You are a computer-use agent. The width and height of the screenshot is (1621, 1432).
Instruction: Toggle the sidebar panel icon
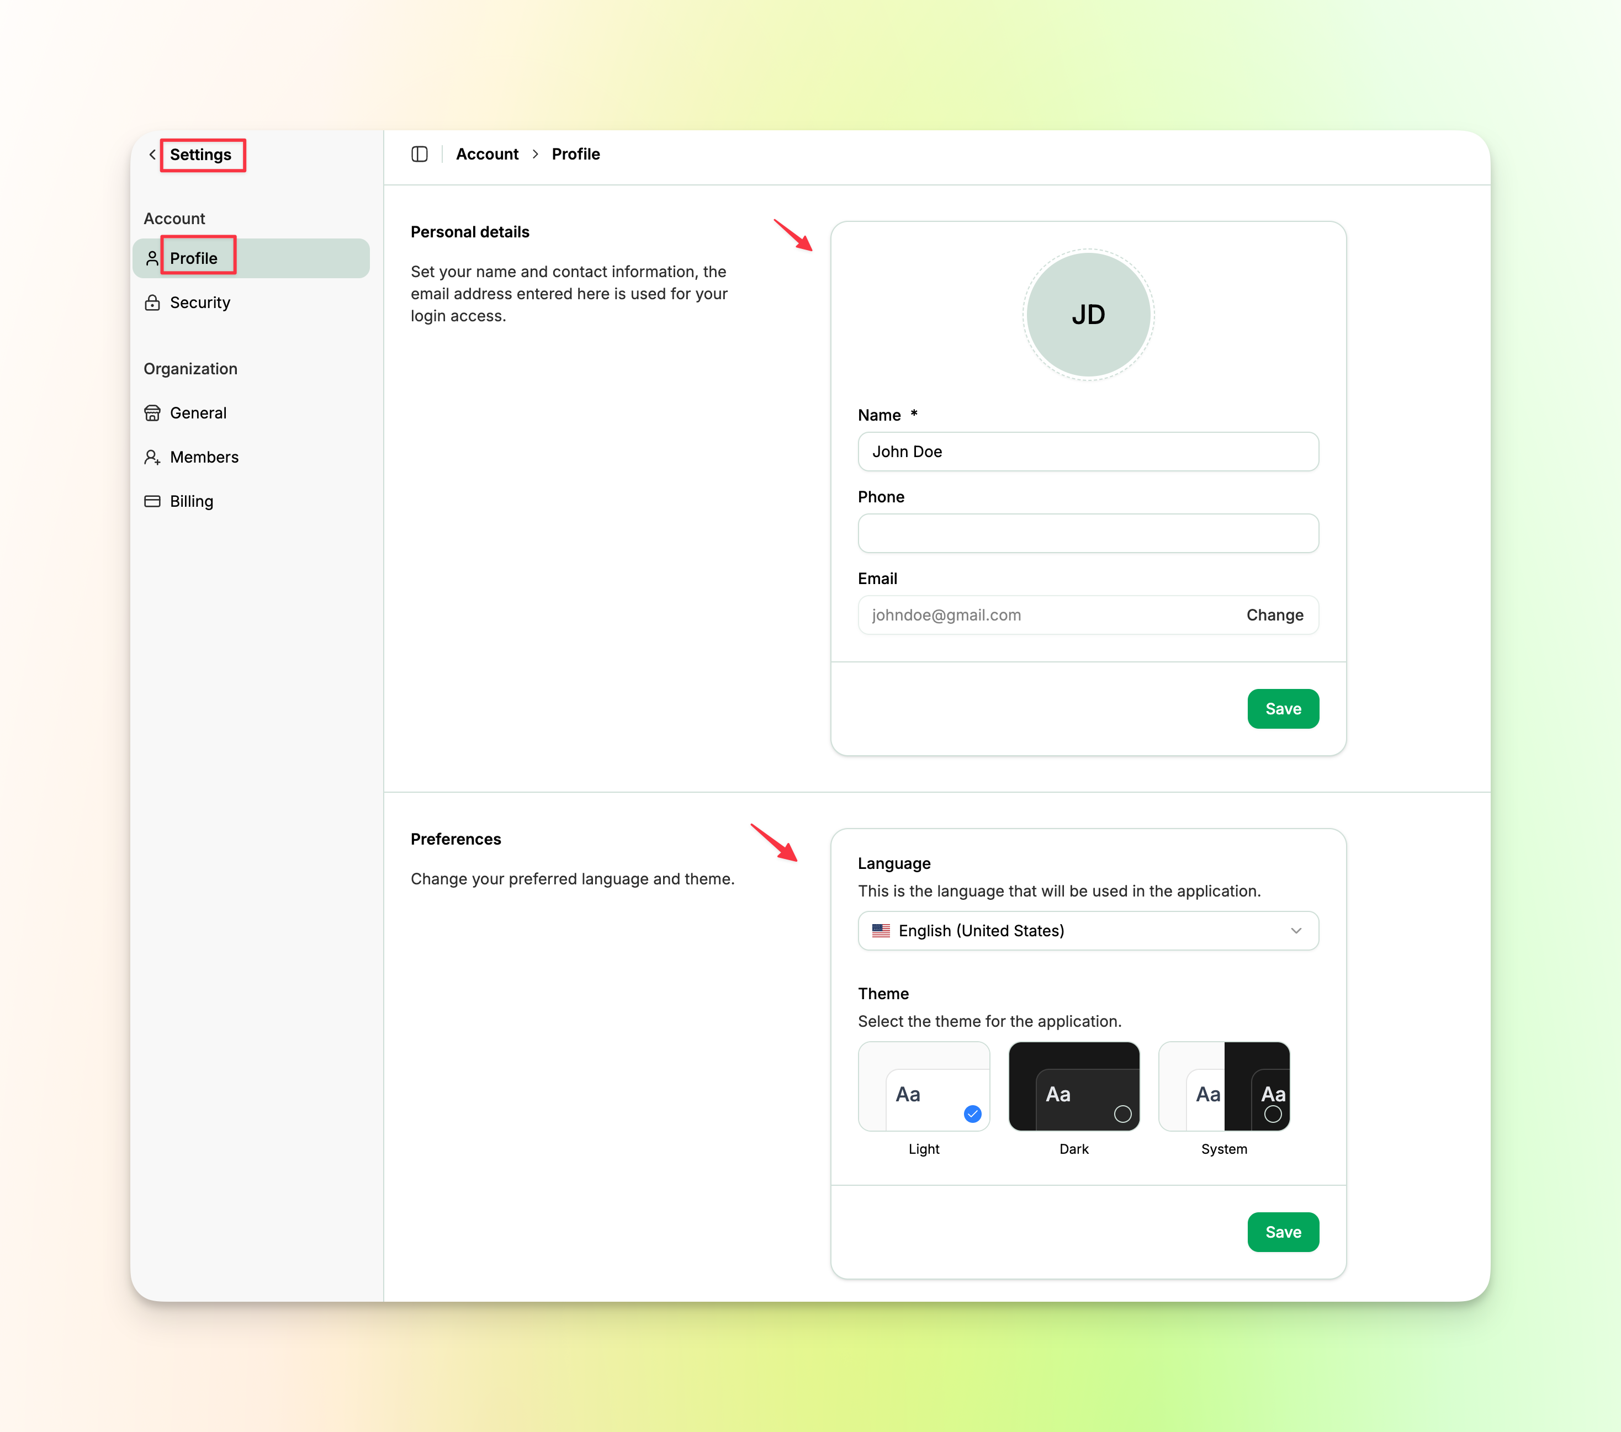(x=420, y=154)
